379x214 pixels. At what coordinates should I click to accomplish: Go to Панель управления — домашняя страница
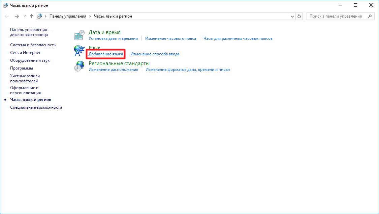[31, 32]
